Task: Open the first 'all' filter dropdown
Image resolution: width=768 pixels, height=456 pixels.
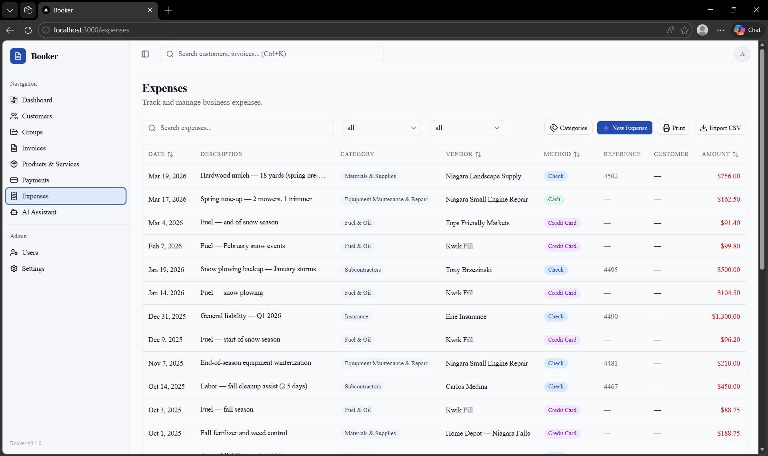Action: click(382, 128)
